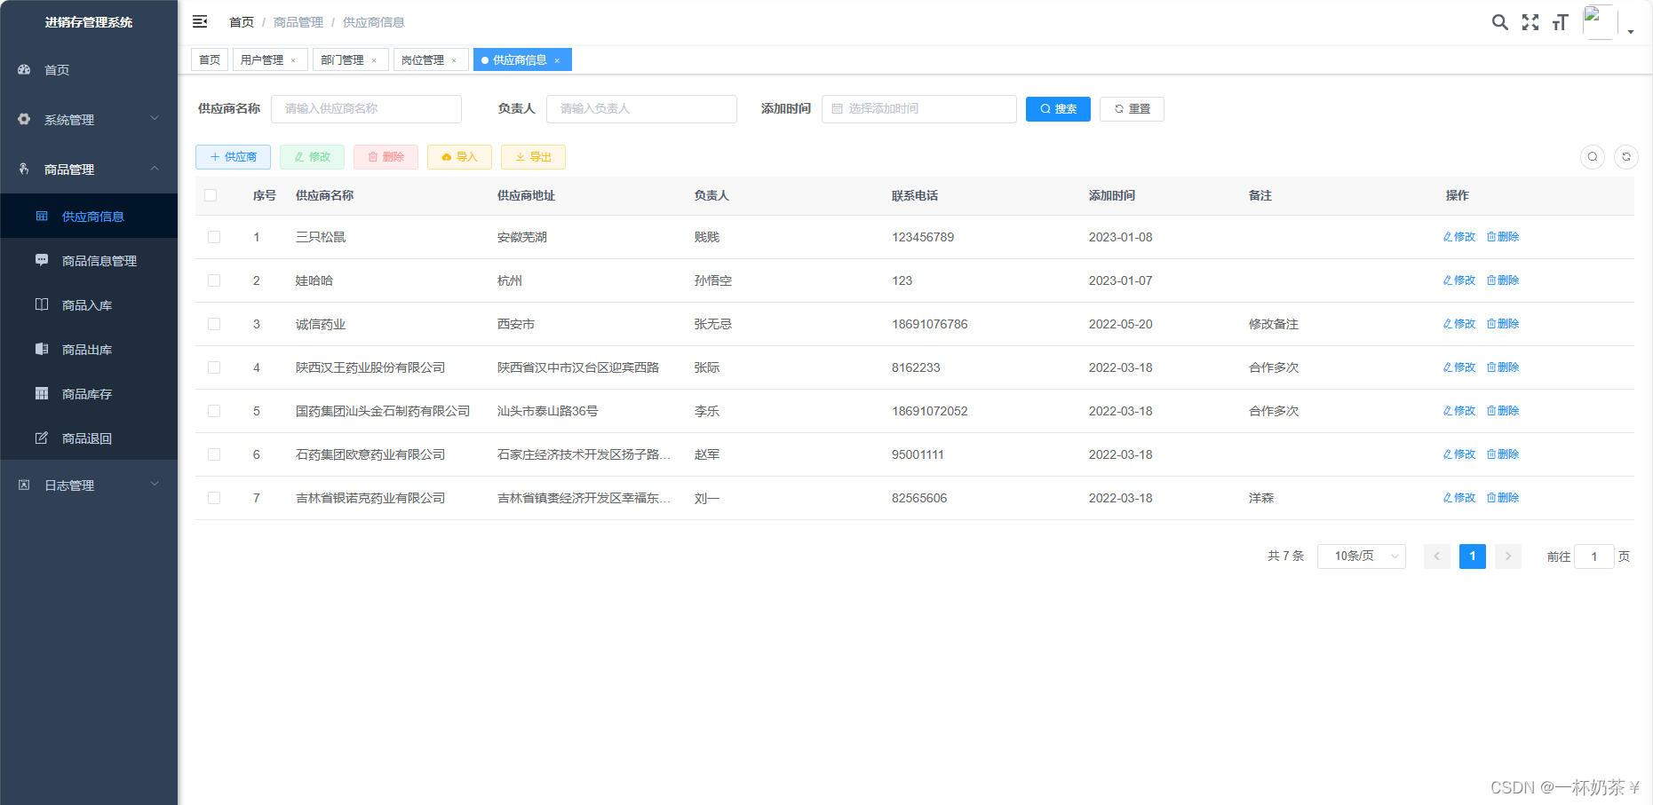Open the user avatar menu
1653x805 pixels.
1599,22
